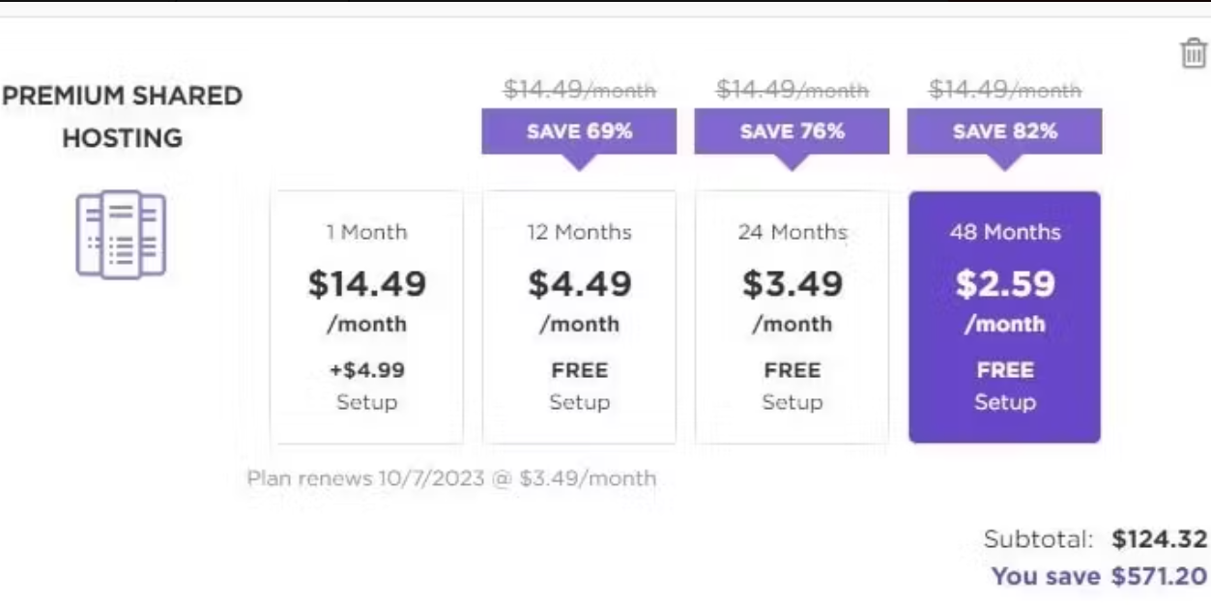Viewport: 1211px width, 605px height.
Task: Click the Premium Shared Hosting title
Action: click(122, 117)
